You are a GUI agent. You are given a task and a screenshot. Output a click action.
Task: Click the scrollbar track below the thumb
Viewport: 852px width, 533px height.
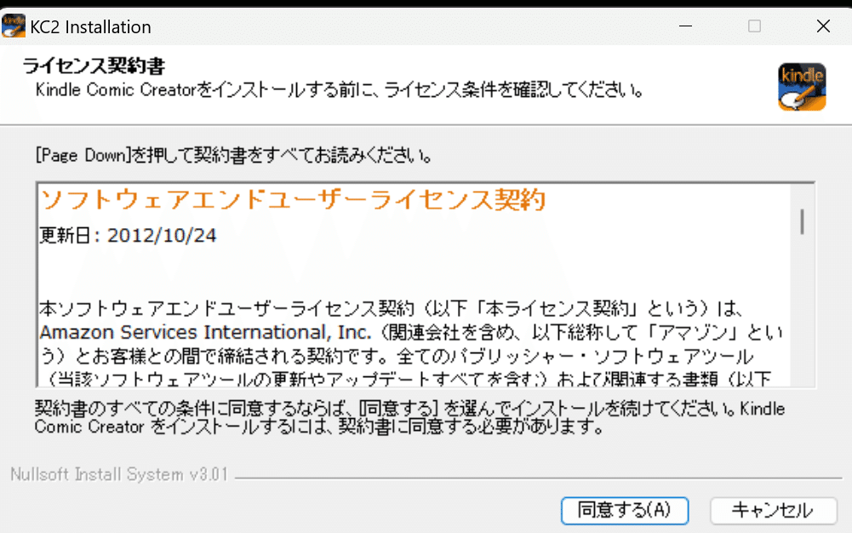coord(802,310)
